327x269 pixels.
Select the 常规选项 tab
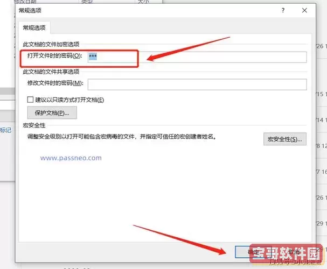tap(34, 27)
